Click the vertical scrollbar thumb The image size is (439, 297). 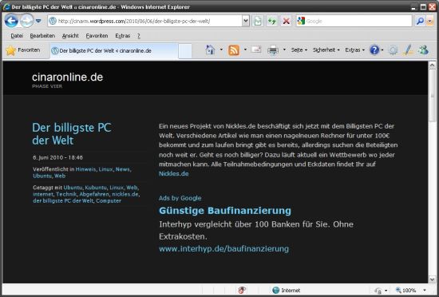(432, 96)
